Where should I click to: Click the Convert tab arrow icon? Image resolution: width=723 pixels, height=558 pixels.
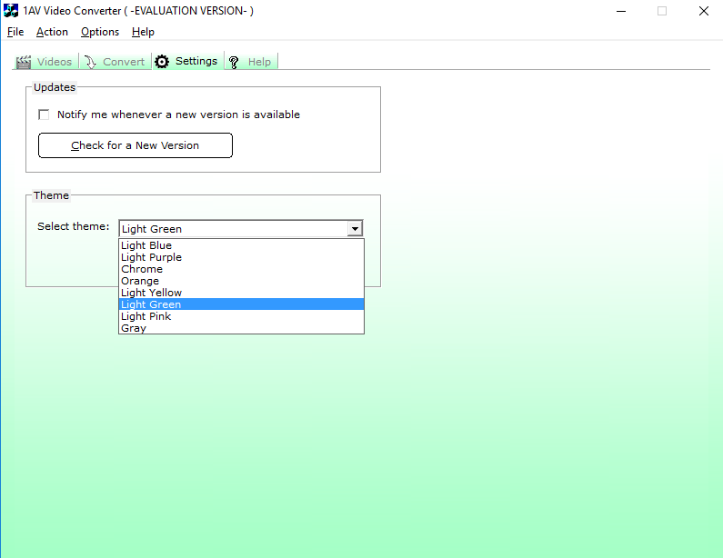pyautogui.click(x=90, y=62)
